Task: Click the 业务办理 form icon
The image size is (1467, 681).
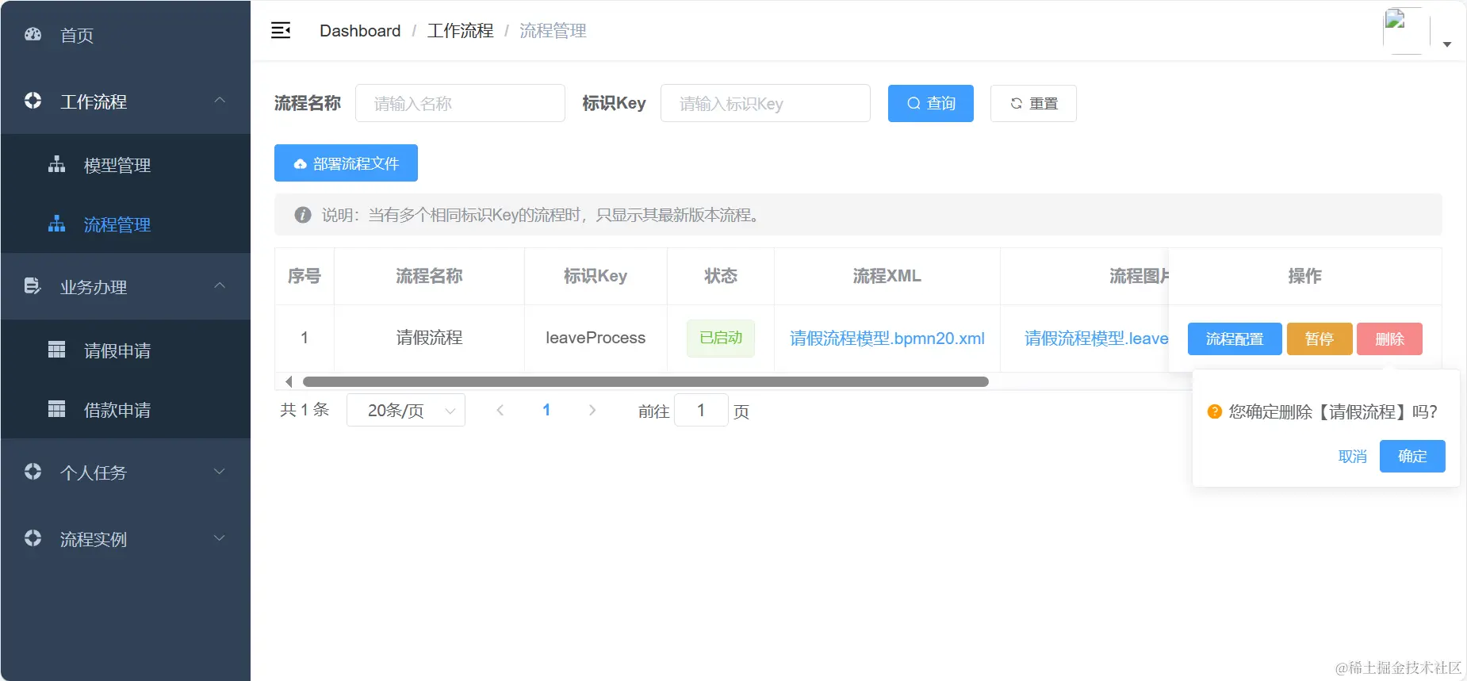Action: click(x=33, y=286)
